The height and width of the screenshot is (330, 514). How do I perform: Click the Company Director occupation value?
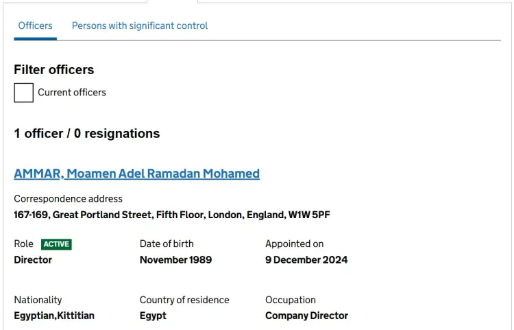(x=306, y=316)
